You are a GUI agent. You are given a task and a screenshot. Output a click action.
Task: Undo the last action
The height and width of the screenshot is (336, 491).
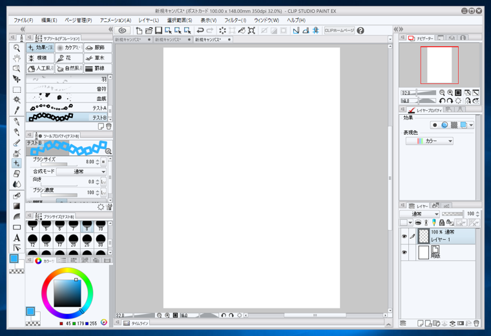(x=200, y=30)
